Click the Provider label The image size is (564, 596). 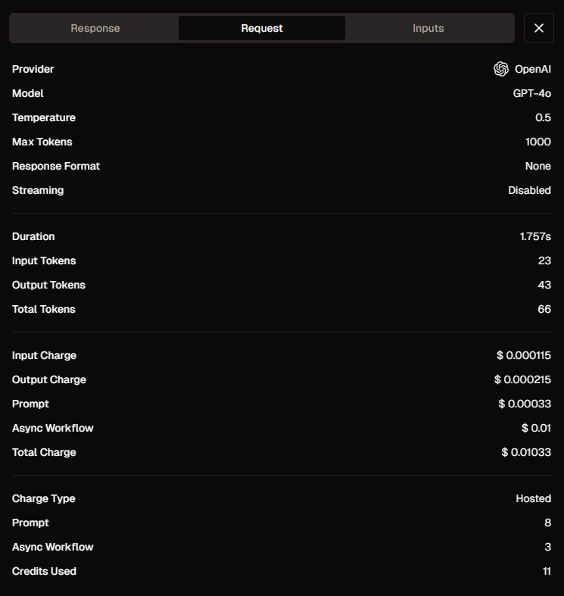point(33,69)
